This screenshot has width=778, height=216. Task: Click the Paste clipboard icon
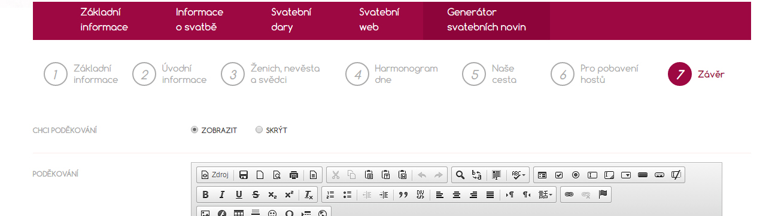369,175
